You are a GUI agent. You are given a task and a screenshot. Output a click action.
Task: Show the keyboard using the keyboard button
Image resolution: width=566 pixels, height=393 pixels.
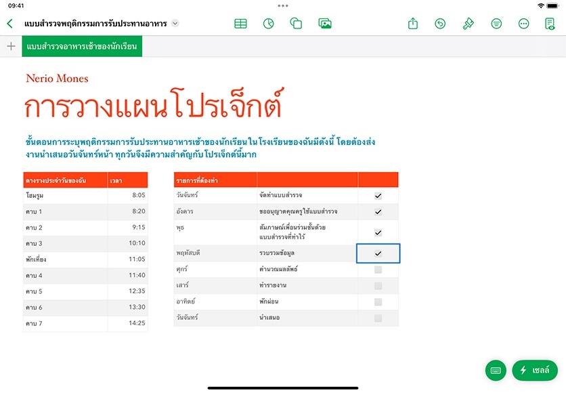point(496,370)
